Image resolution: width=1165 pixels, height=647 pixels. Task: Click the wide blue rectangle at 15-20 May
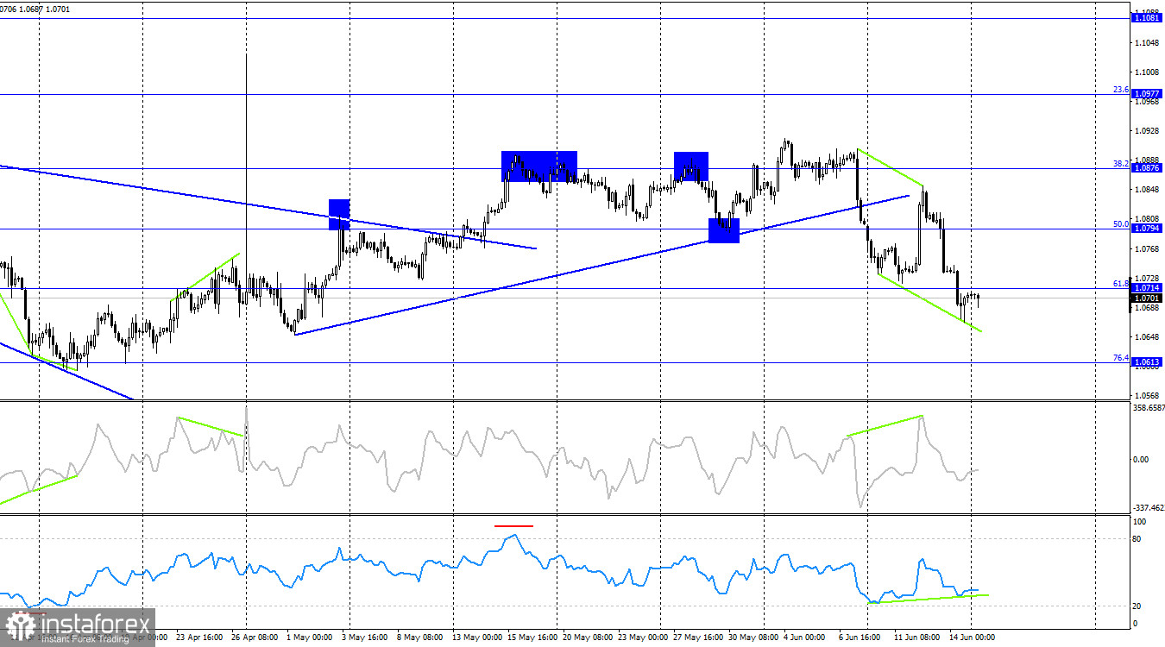pyautogui.click(x=539, y=166)
